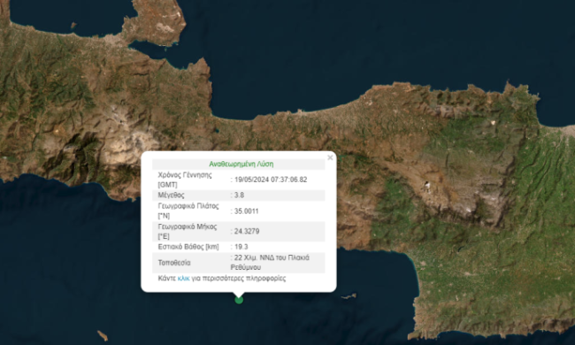Click the Γεωγραφικό Μήκος label
The width and height of the screenshot is (575, 345).
(x=187, y=232)
